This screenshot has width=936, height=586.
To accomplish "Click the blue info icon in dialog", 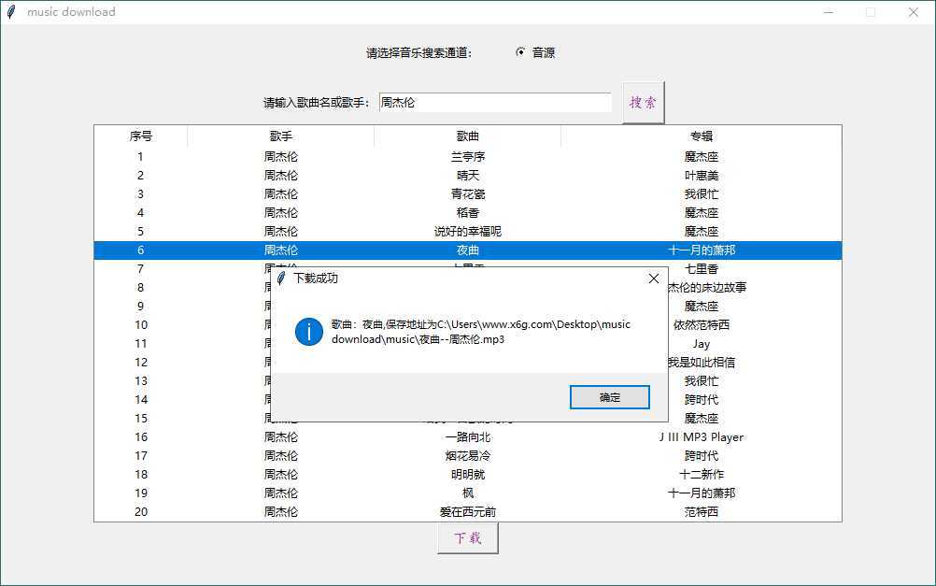I will (309, 332).
